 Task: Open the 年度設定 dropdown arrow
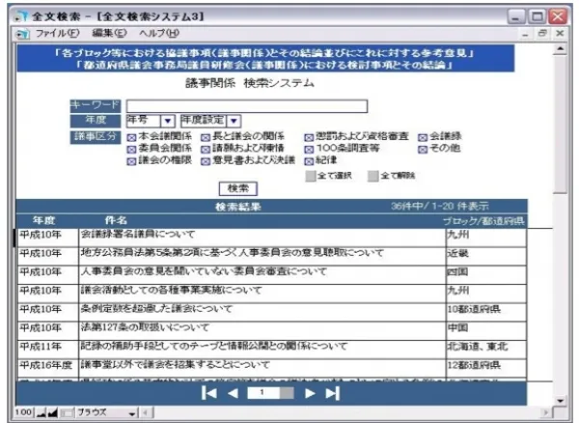coord(234,121)
